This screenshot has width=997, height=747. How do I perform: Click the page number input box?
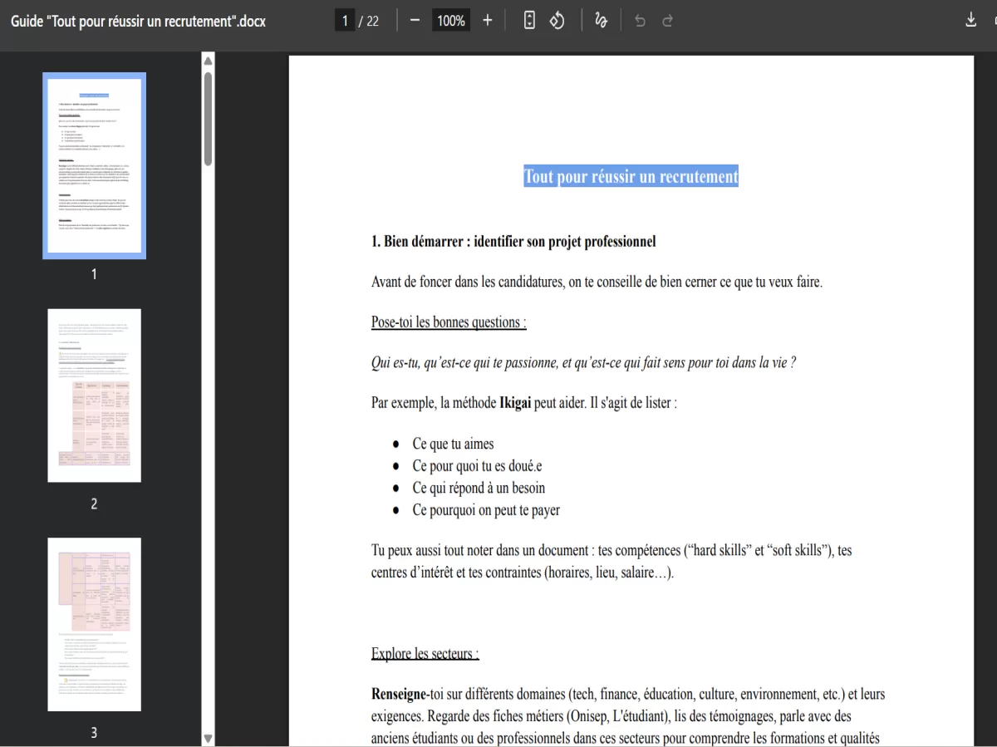click(344, 20)
